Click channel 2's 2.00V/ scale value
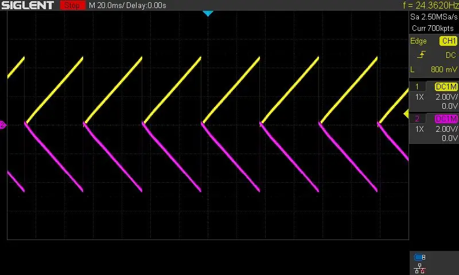The image size is (459, 275). pos(446,129)
